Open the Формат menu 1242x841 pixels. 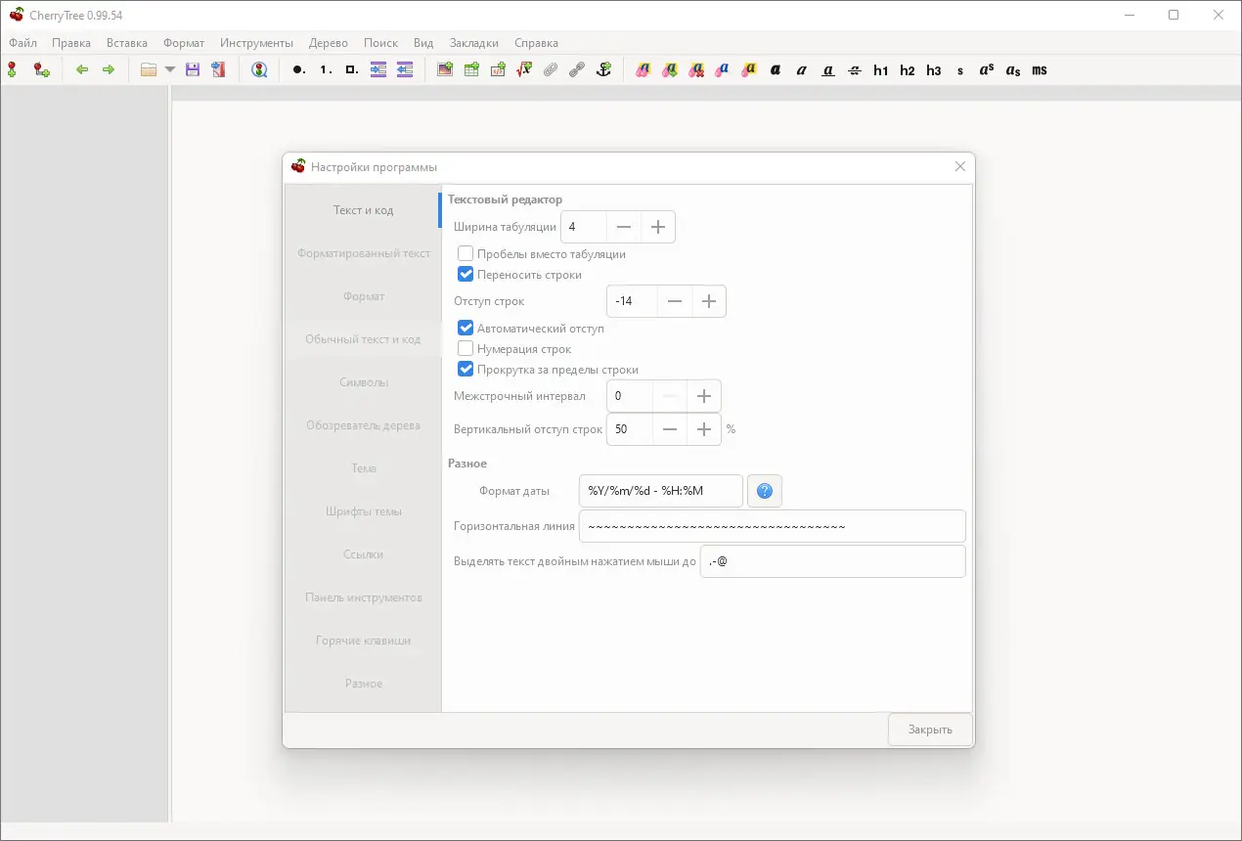[x=184, y=43]
